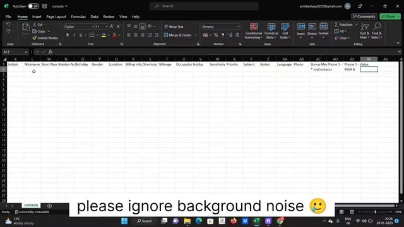The height and width of the screenshot is (227, 404).
Task: Open Conditional Formatting menu
Action: 254,31
